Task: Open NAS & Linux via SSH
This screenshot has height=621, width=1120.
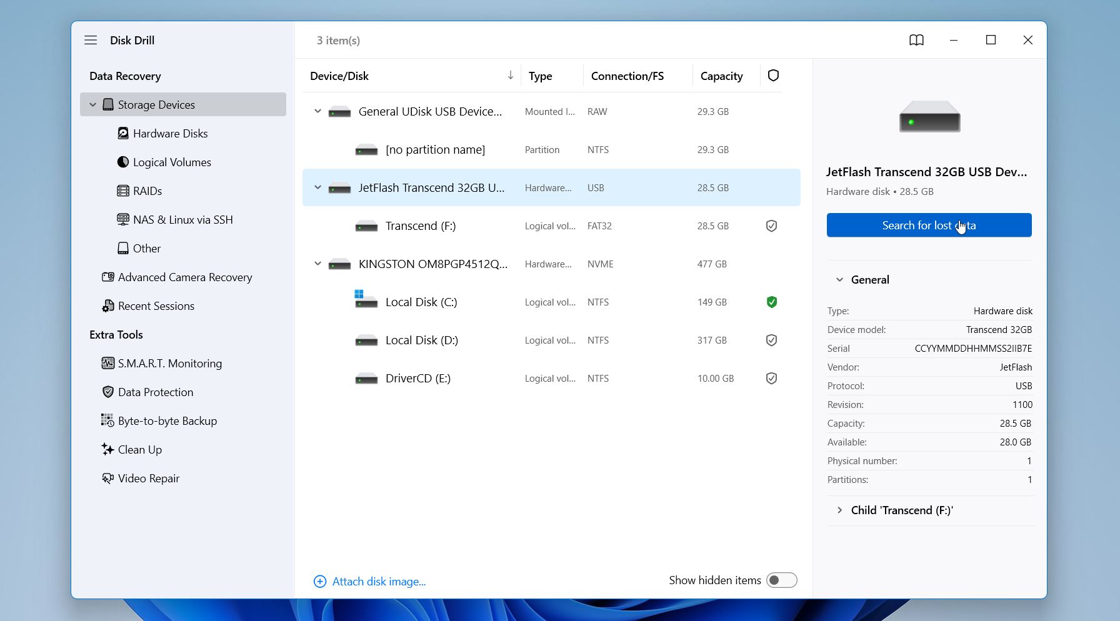Action: (x=183, y=219)
